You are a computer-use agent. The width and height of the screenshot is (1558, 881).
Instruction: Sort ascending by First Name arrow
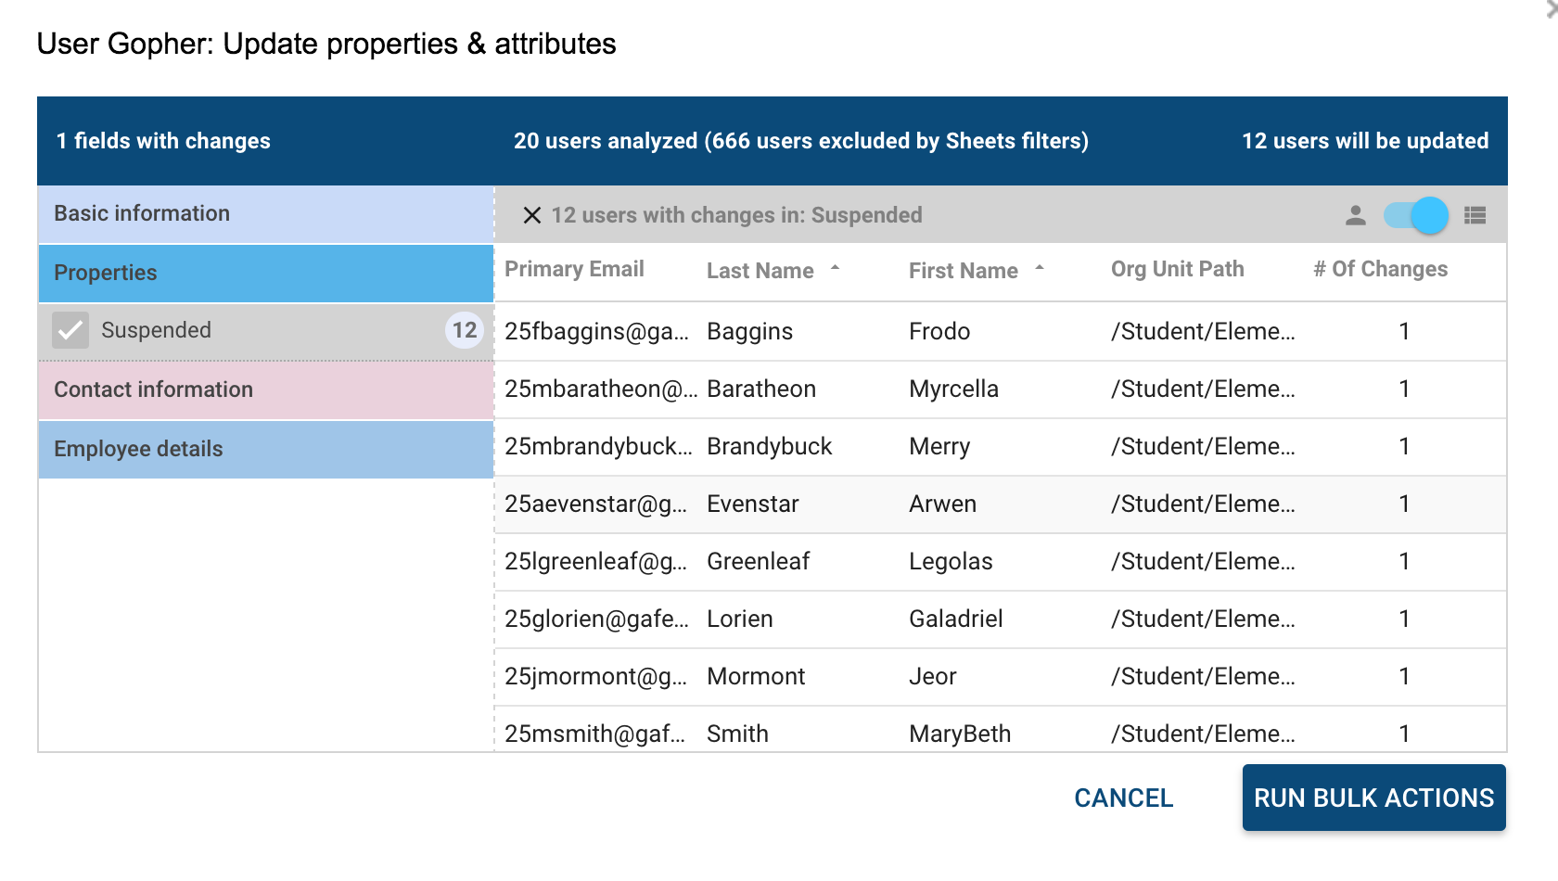(1040, 268)
